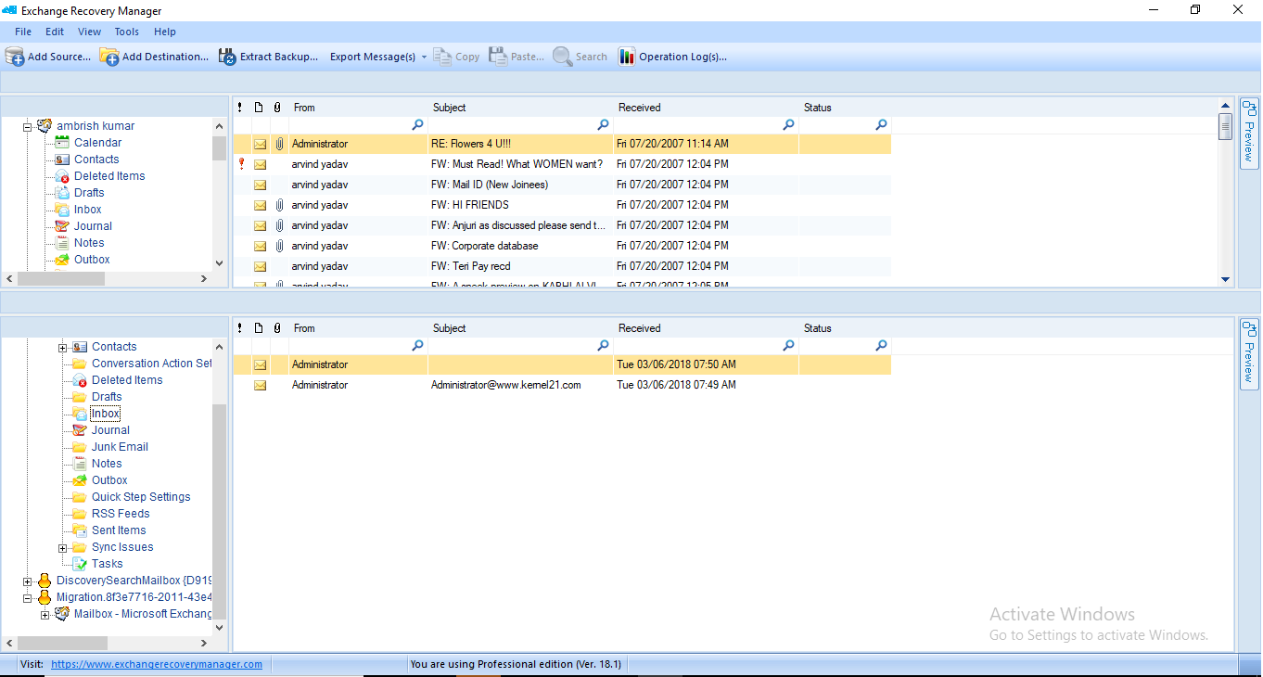Sort destination list by Subject column header
This screenshot has width=1263, height=677.
coord(520,328)
